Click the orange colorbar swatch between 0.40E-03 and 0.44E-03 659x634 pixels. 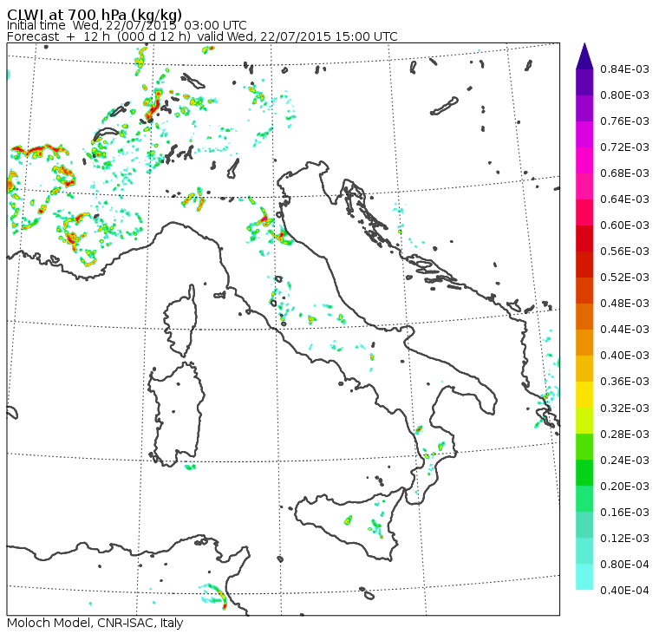click(x=584, y=343)
